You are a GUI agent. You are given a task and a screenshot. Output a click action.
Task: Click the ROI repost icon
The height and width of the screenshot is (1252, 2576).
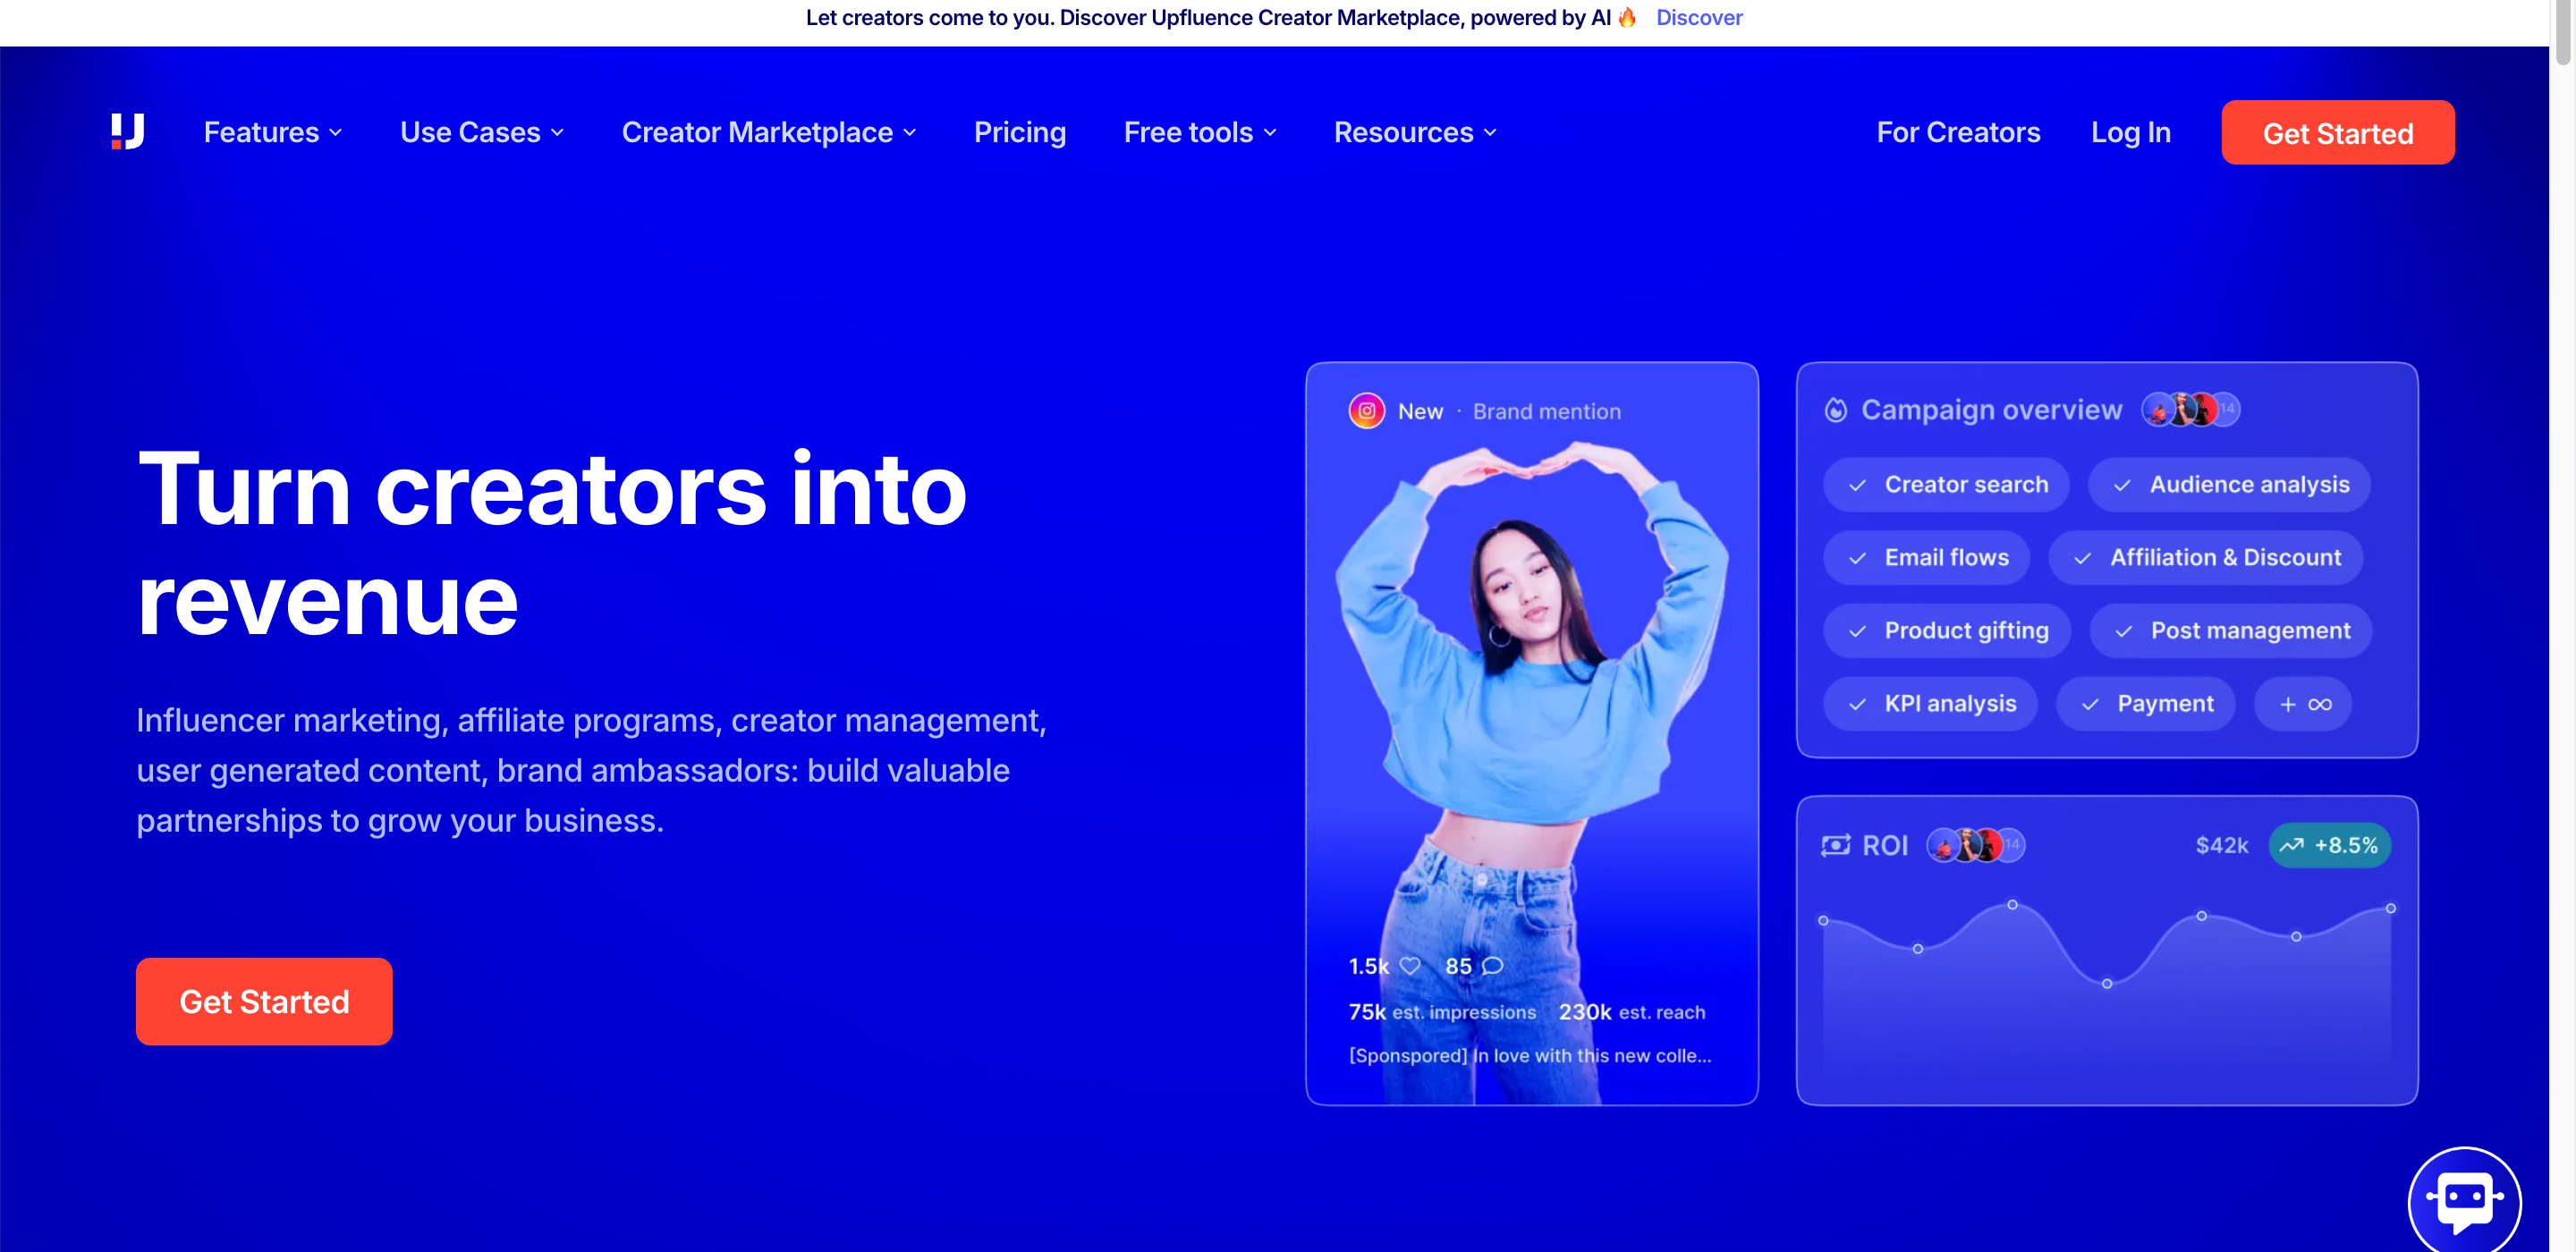1835,845
